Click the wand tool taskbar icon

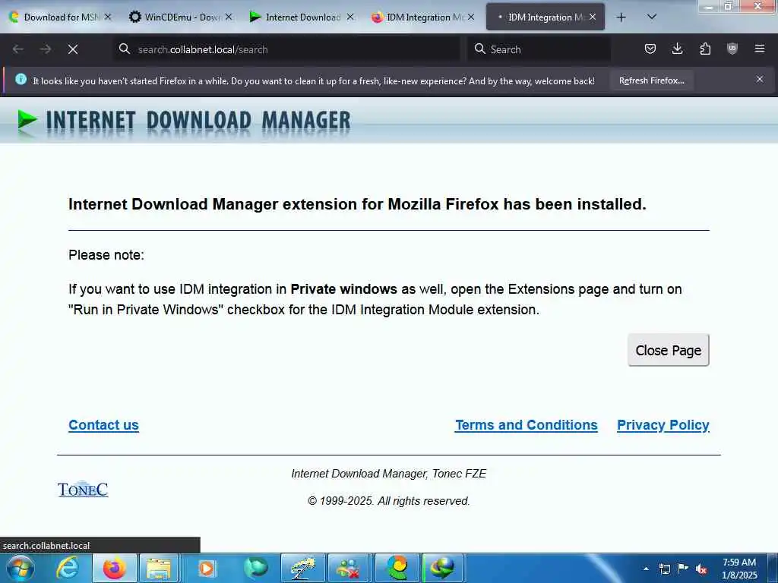point(303,568)
